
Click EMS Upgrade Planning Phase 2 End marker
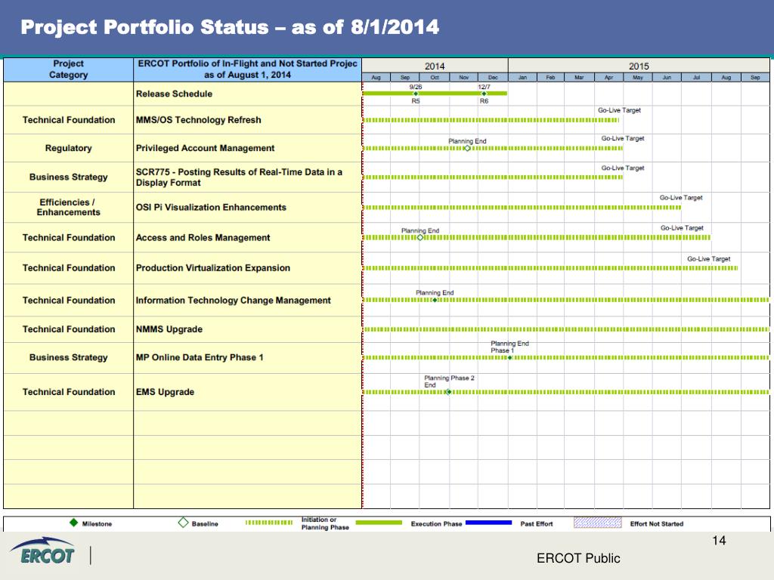[448, 392]
